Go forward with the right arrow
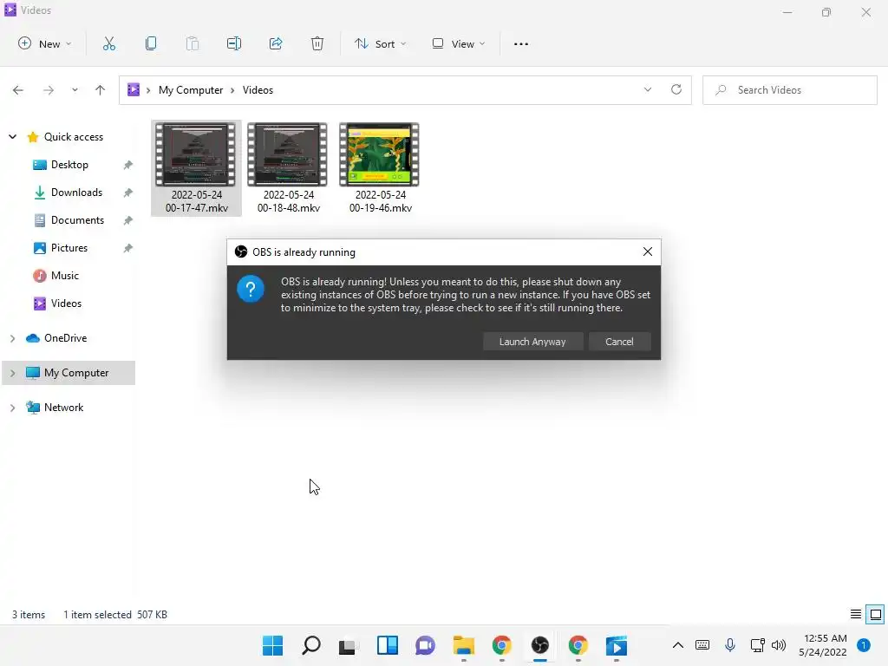888x666 pixels. [x=49, y=90]
